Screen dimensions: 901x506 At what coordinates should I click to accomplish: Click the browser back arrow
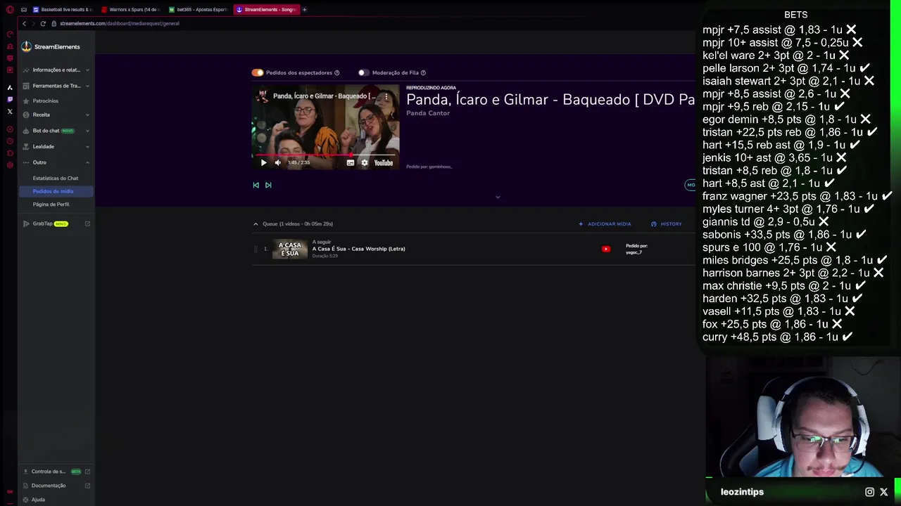pyautogui.click(x=24, y=23)
